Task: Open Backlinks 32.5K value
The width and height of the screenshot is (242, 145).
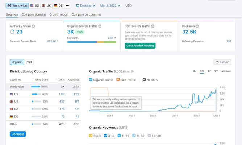Action: tap(189, 32)
